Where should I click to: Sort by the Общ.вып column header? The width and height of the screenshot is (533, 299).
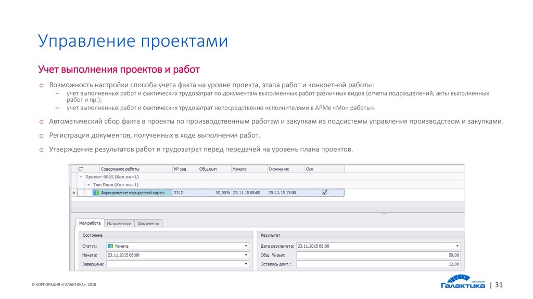[214, 169]
